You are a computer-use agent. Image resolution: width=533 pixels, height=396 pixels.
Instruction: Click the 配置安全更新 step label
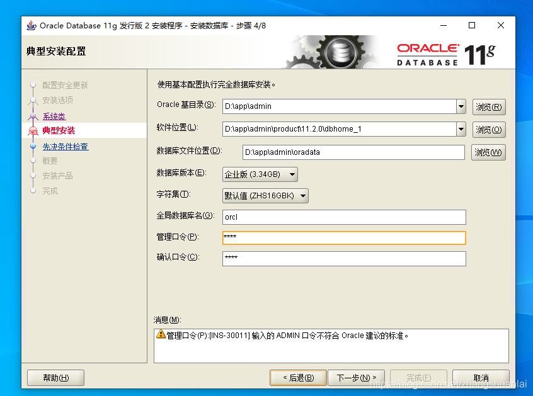(65, 85)
